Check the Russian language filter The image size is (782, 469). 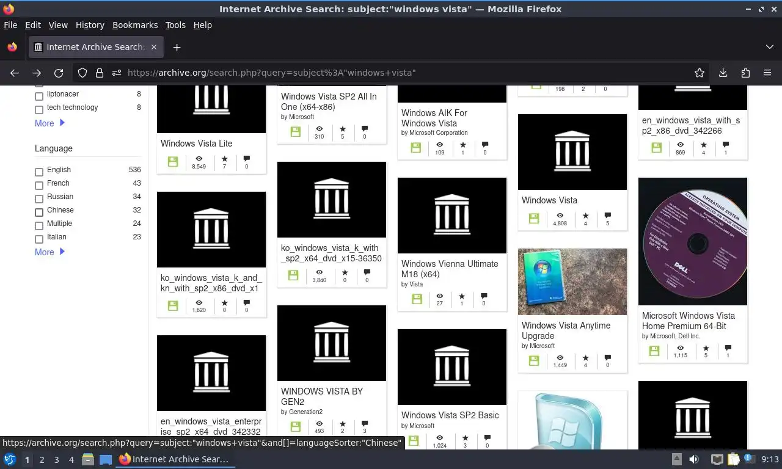[39, 199]
